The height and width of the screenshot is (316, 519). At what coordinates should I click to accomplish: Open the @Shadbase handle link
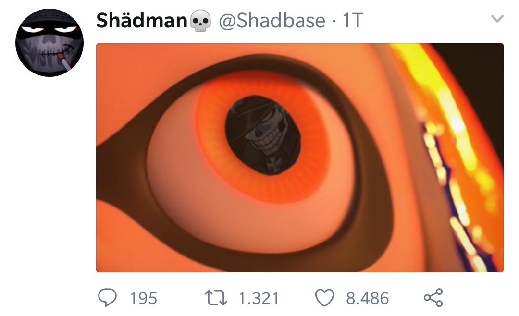point(272,21)
